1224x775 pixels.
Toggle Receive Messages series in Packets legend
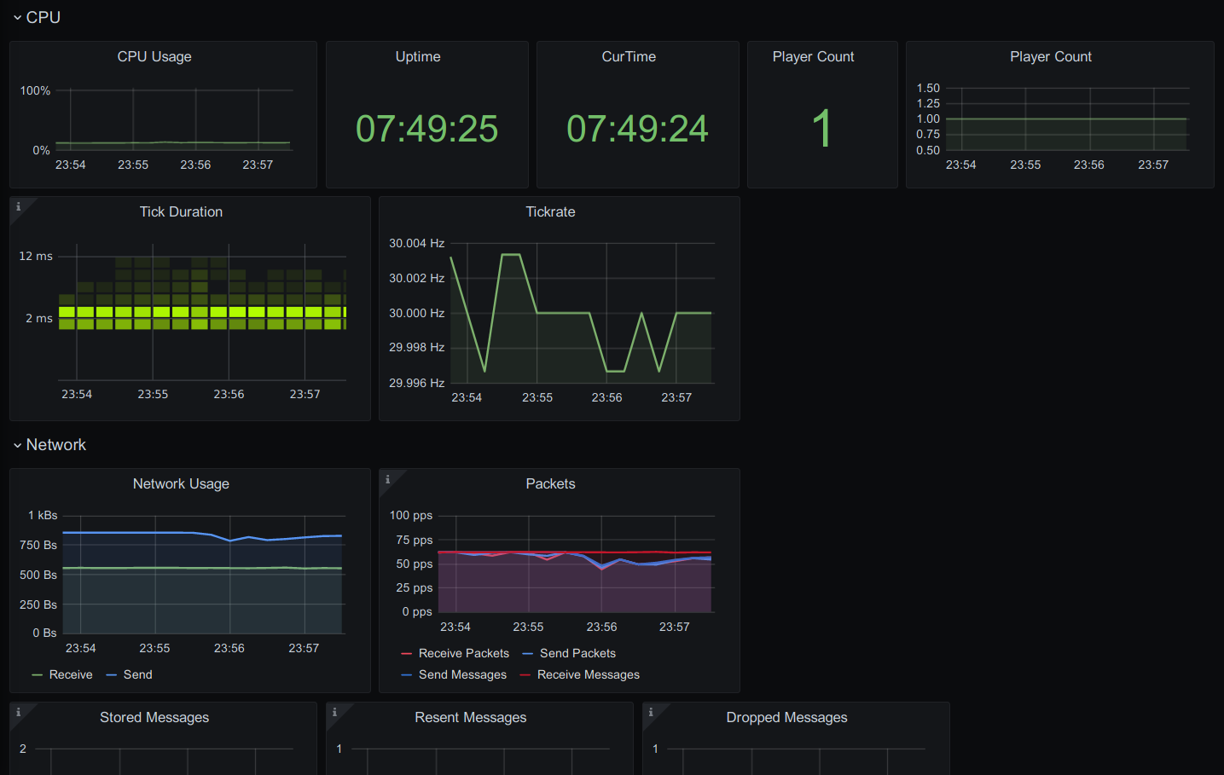tap(588, 674)
